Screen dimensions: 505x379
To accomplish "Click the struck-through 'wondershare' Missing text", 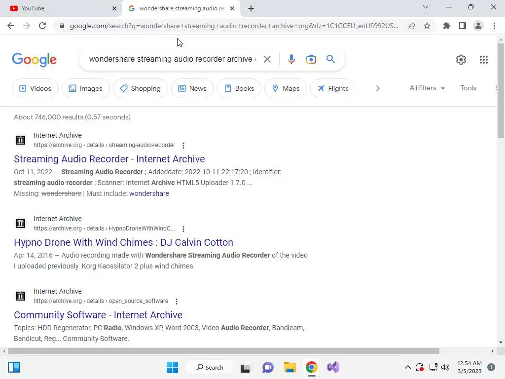I will point(61,193).
